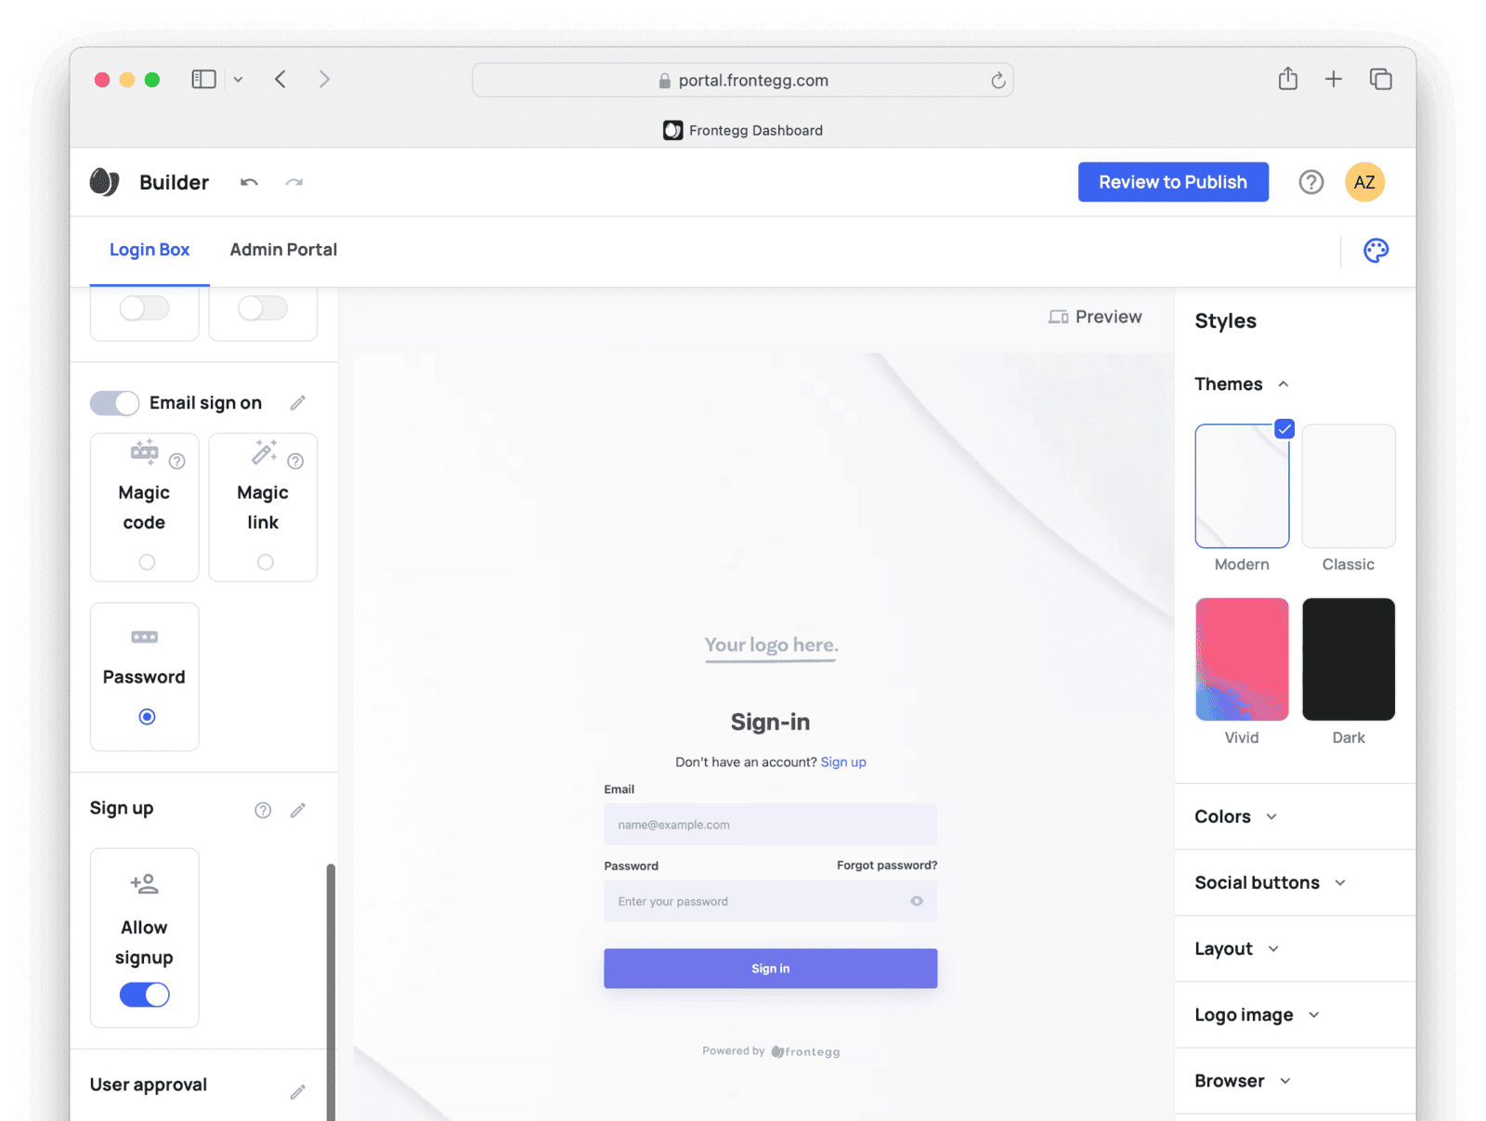Viewport: 1486px width, 1121px height.
Task: Click the Password card icon
Action: pyautogui.click(x=145, y=637)
